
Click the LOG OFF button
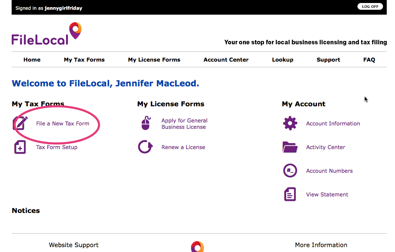point(370,6)
